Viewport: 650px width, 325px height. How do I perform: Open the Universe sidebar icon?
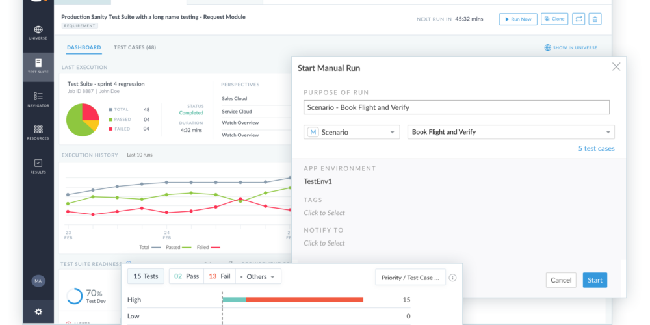(x=38, y=32)
